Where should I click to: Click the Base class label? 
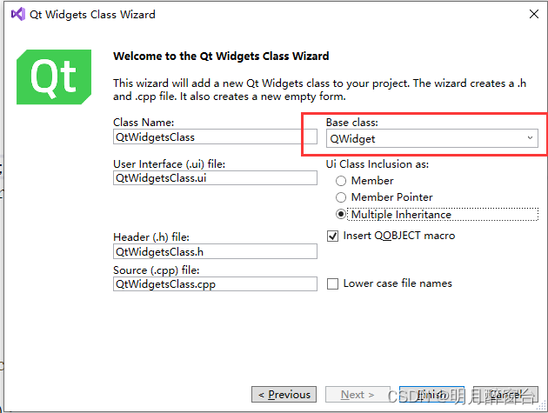[352, 123]
